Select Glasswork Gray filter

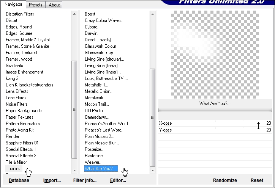point(99,53)
